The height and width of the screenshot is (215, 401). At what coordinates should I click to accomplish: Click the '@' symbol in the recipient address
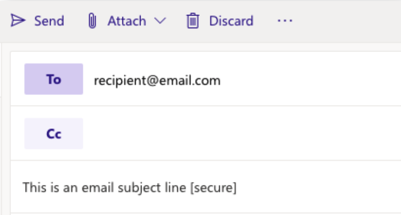pyautogui.click(x=153, y=81)
